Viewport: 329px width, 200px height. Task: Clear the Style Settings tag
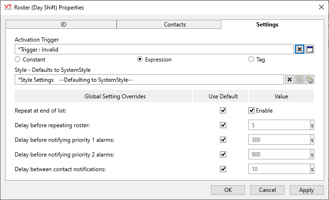pyautogui.click(x=290, y=80)
